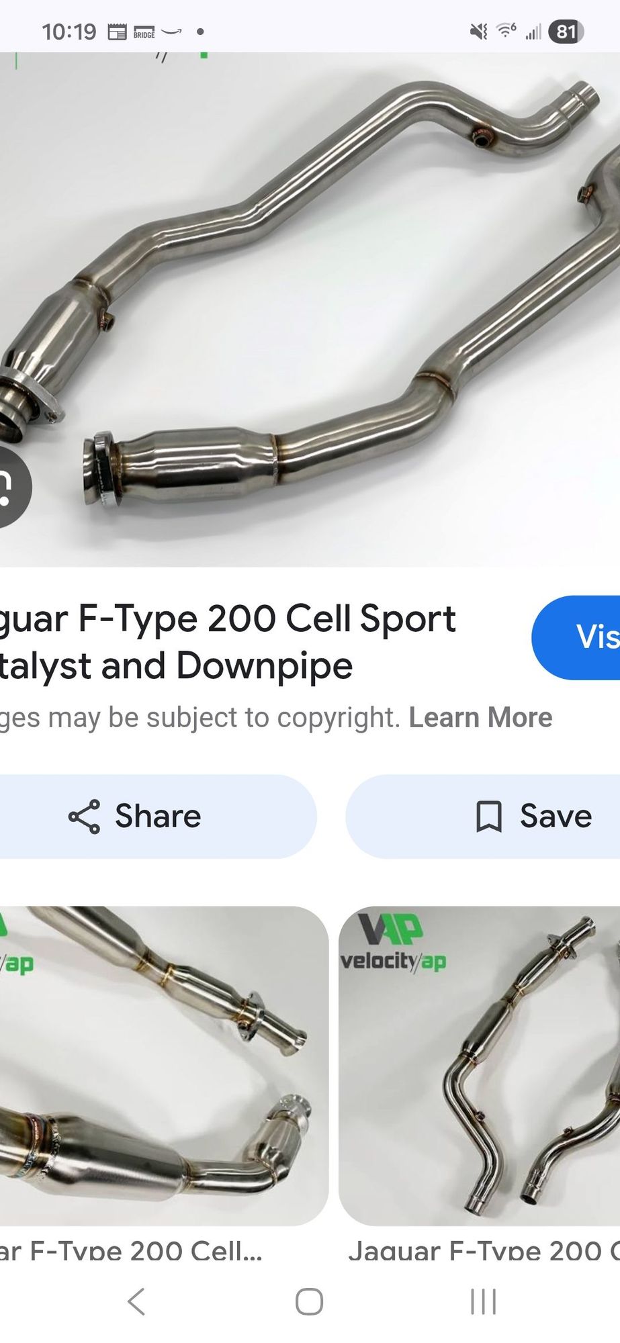Tap the Android home button
620x1343 pixels.
pos(310,1301)
